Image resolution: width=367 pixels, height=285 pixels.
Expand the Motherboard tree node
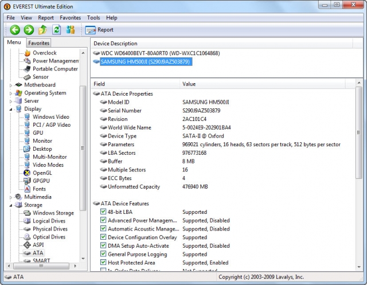(x=11, y=85)
